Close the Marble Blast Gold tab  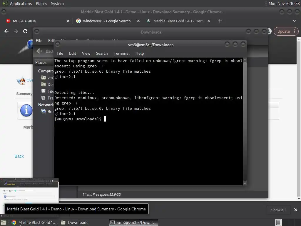[209, 21]
